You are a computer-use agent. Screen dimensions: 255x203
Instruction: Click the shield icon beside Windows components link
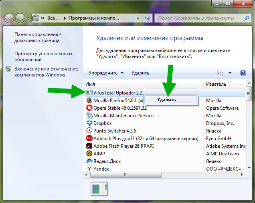tap(8, 69)
